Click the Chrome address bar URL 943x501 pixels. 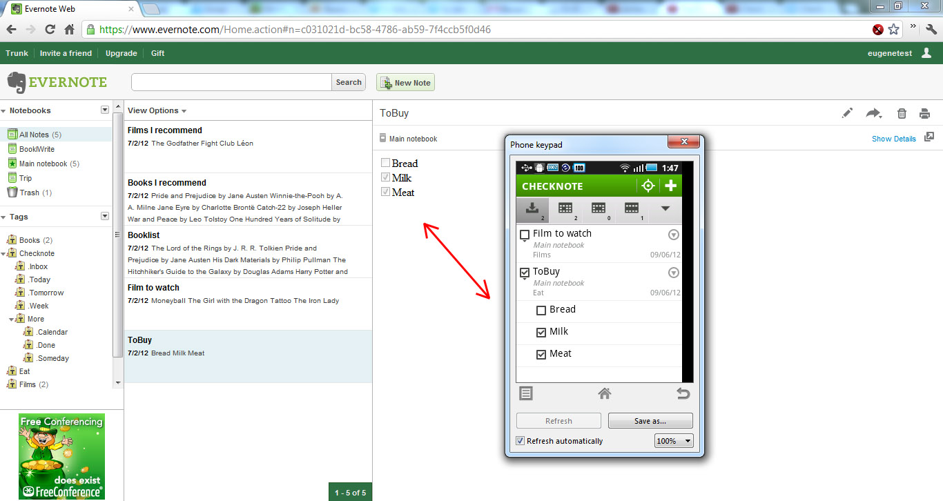click(295, 30)
